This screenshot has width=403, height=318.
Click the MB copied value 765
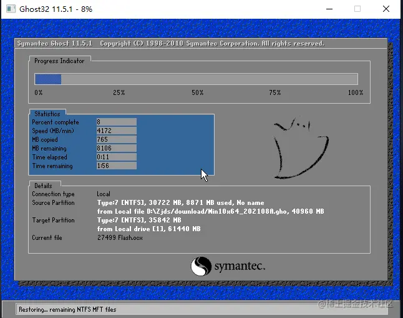coord(117,139)
